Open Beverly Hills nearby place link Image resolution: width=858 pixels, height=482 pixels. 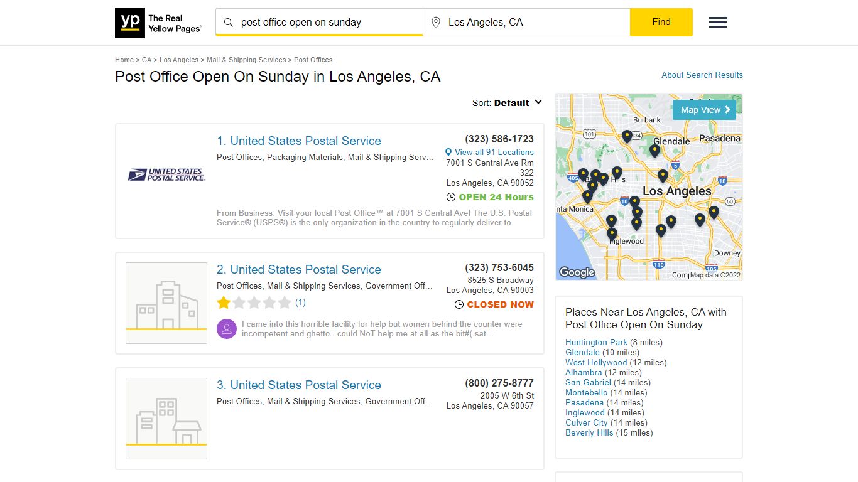[589, 433]
